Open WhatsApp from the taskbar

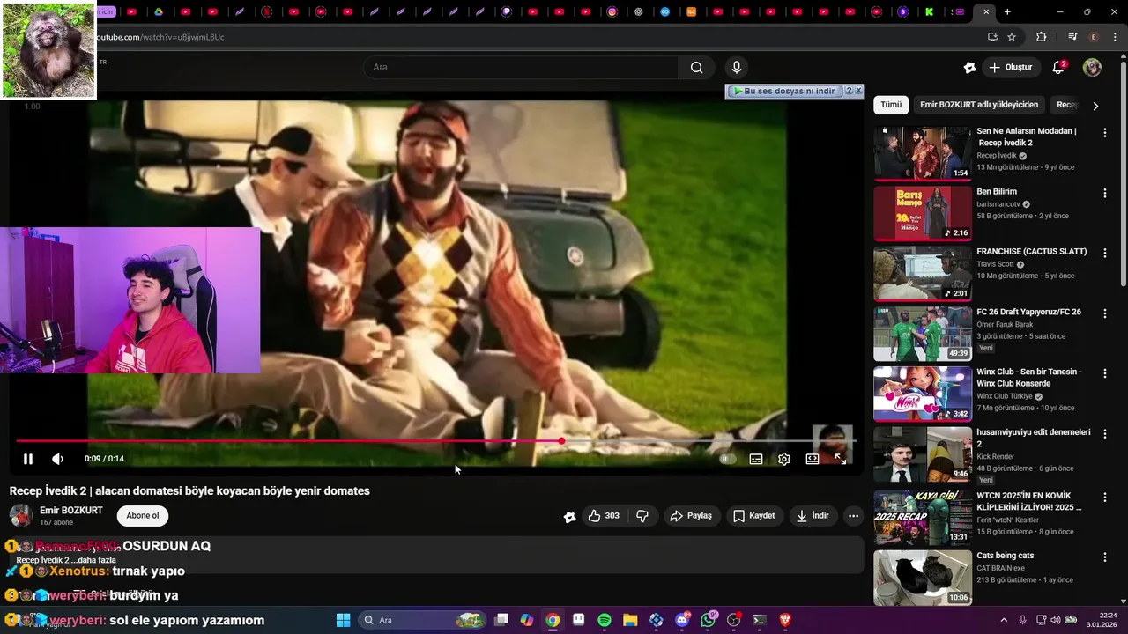[x=709, y=620]
